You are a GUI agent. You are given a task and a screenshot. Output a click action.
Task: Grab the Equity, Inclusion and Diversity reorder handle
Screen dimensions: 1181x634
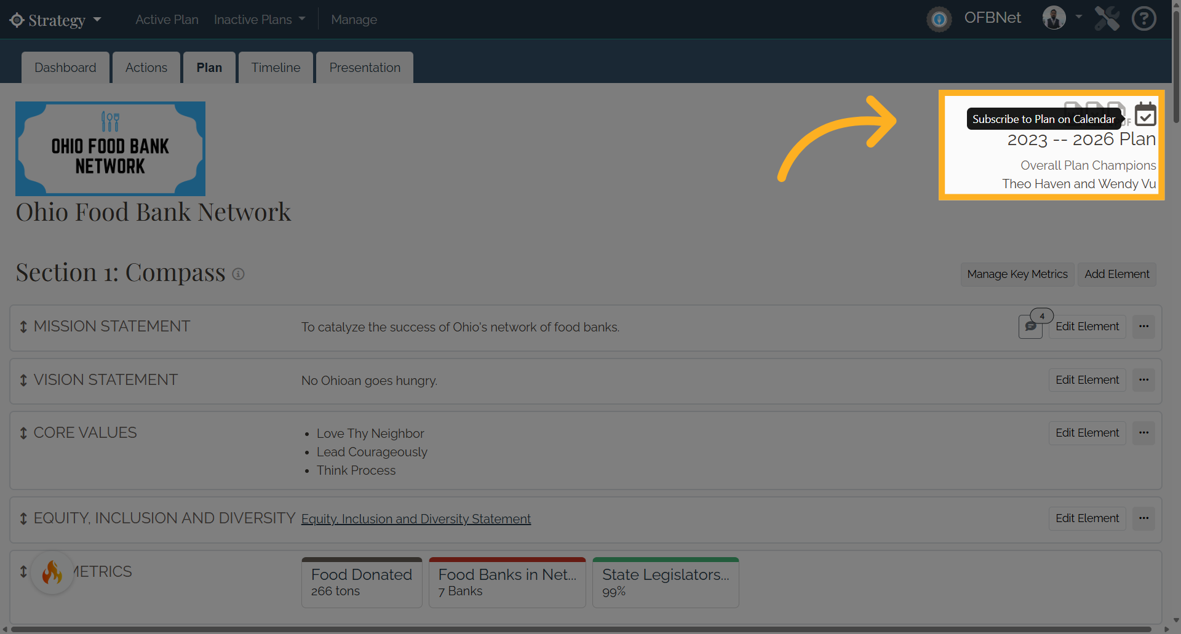pos(23,519)
